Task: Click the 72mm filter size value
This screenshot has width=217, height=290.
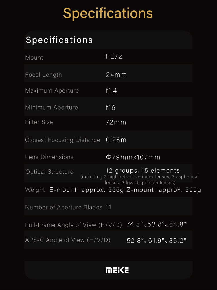Action: click(116, 122)
